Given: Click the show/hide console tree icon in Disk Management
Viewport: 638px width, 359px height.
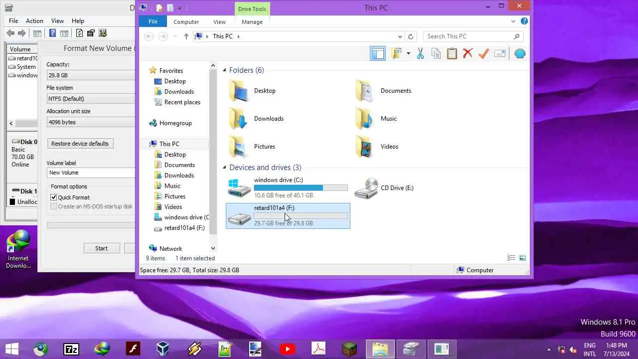Looking at the screenshot, I should coord(37,33).
